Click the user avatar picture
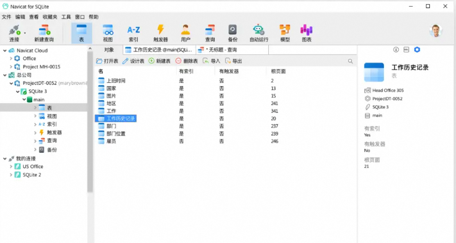Screen dimensions: 456x243 pos(436,31)
